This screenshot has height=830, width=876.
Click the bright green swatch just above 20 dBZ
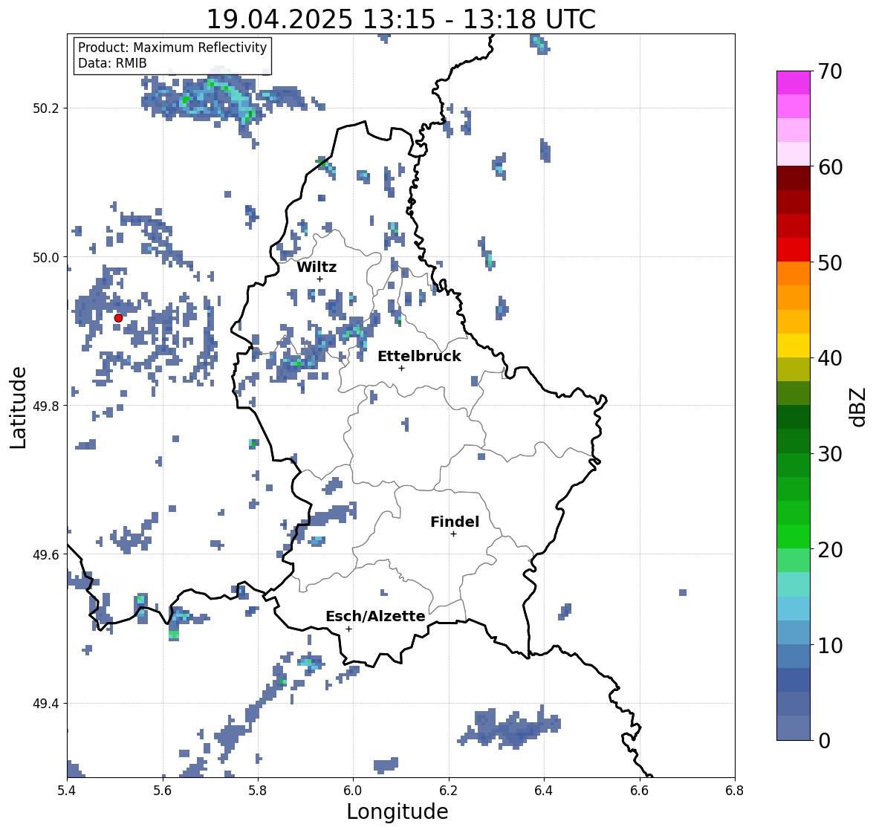point(794,536)
